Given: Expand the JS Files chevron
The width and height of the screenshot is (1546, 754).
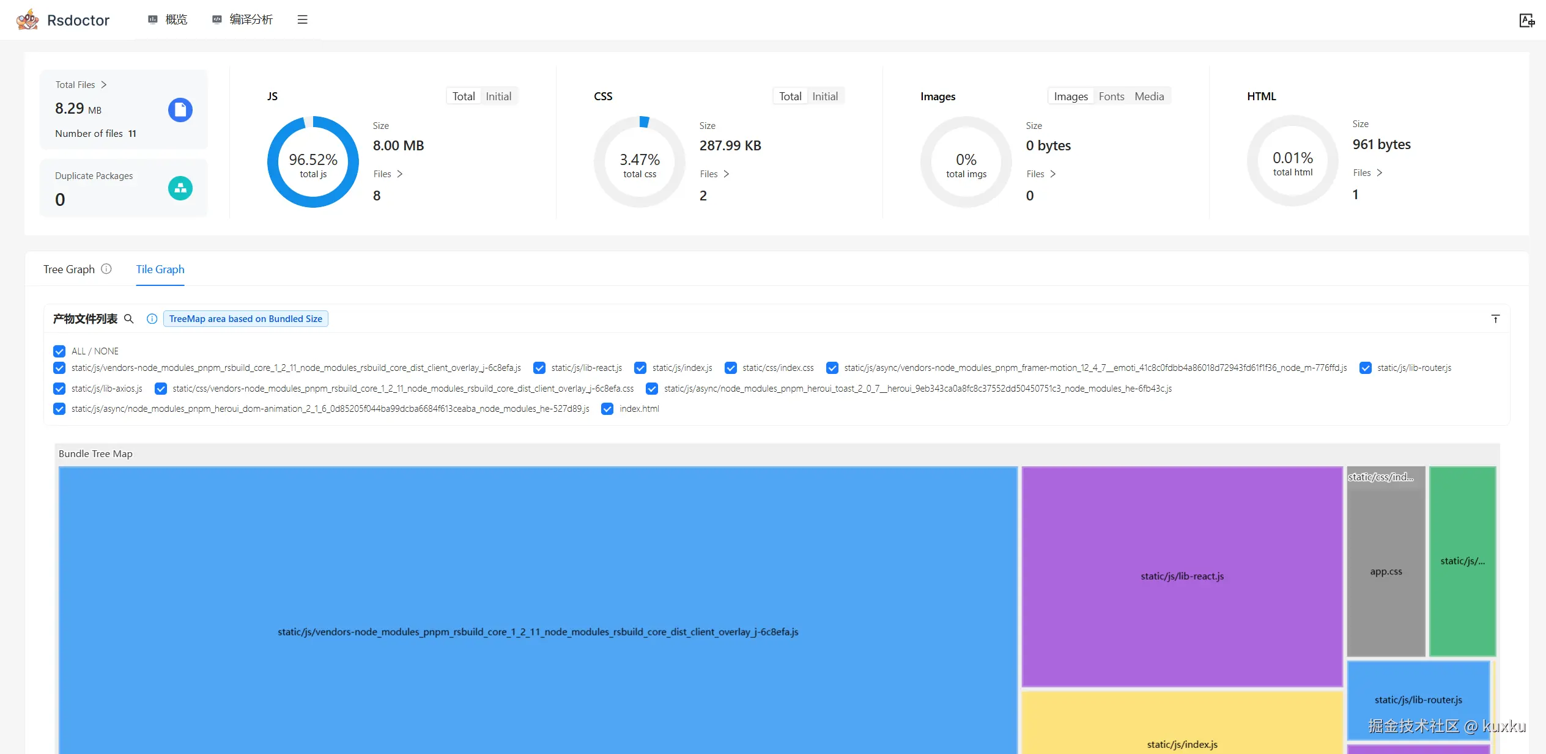Looking at the screenshot, I should pyautogui.click(x=400, y=174).
